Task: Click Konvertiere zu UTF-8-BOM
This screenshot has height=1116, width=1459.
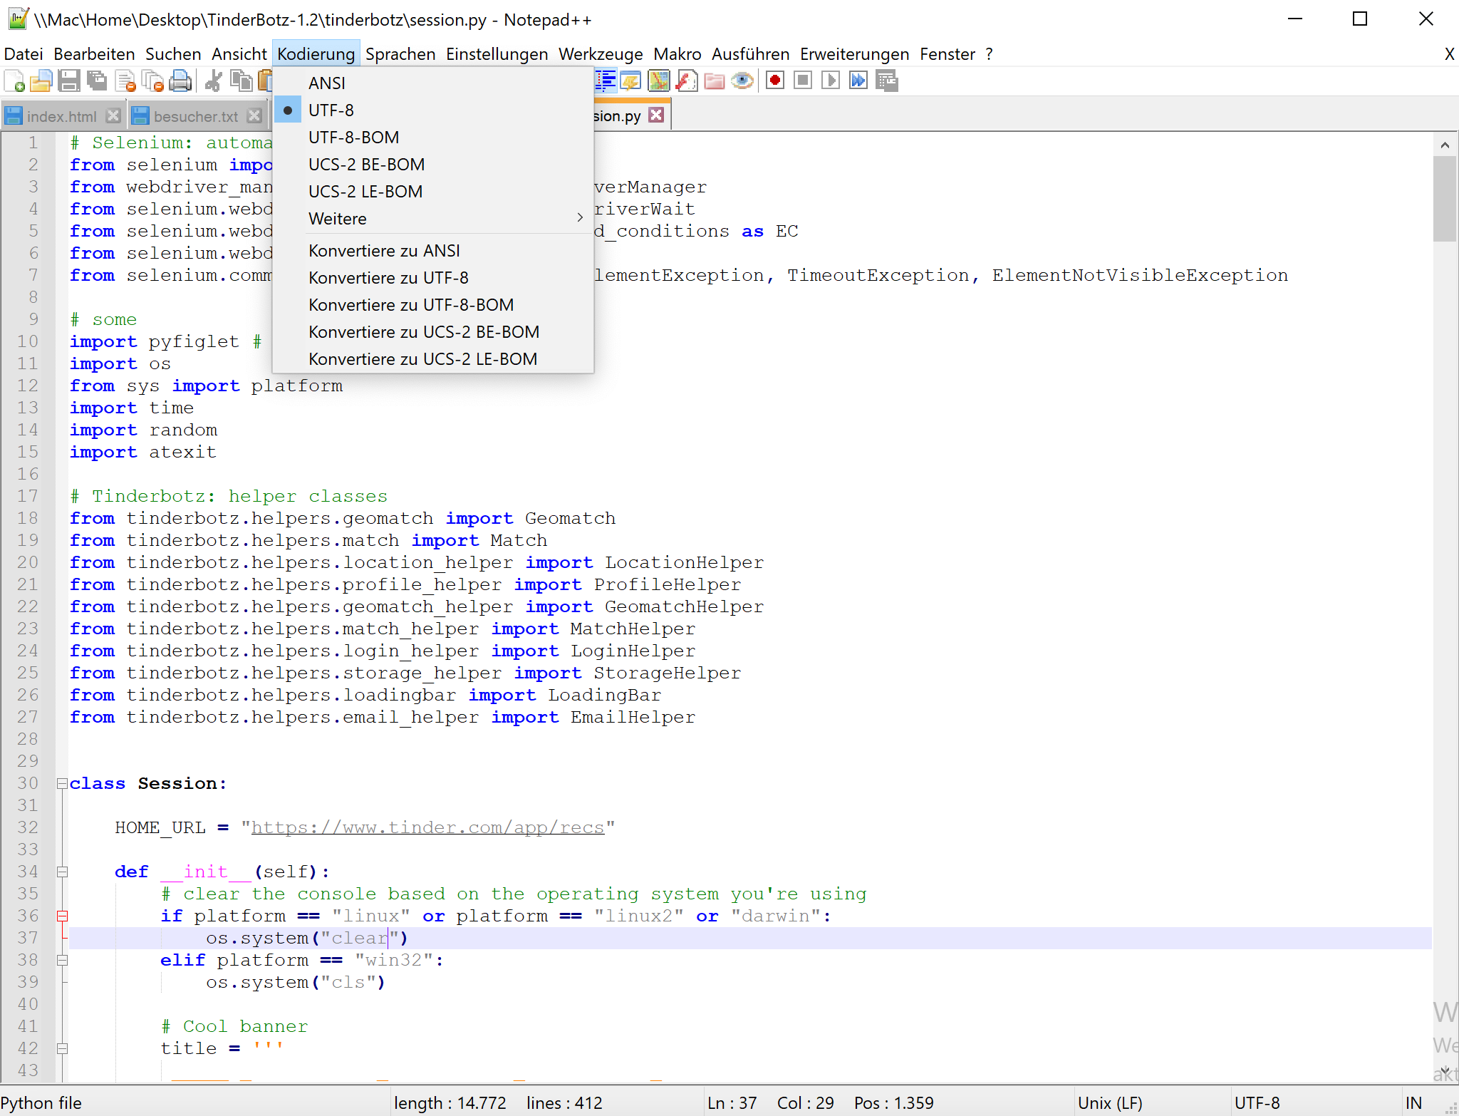Action: pyautogui.click(x=411, y=305)
